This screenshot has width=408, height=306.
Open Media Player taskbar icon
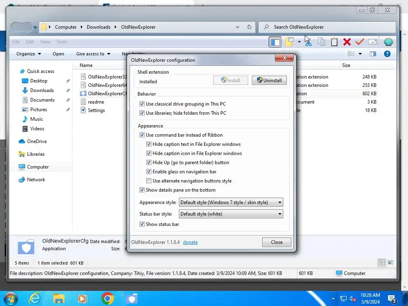(83, 298)
